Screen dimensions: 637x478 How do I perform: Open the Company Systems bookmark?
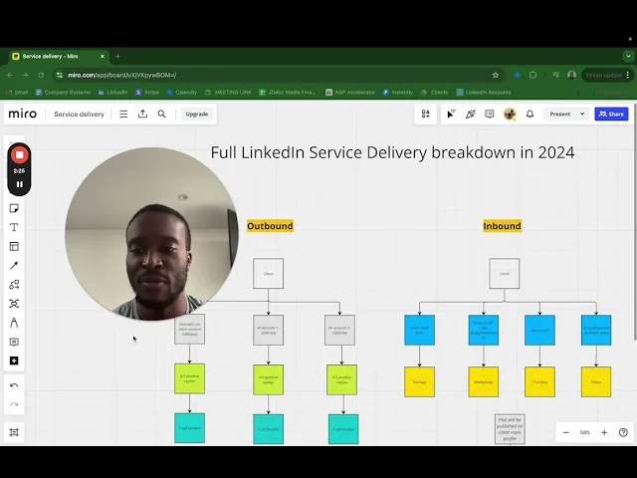(63, 93)
